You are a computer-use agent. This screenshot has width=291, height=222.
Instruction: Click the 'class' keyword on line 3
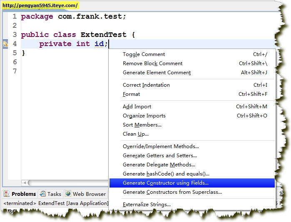65,34
